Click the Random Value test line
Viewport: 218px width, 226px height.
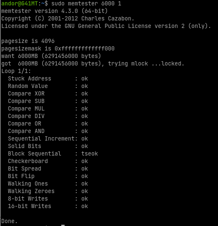tap(48, 86)
